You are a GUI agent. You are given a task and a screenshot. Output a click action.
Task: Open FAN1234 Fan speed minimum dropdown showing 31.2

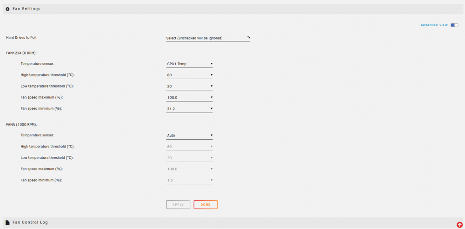coord(190,109)
